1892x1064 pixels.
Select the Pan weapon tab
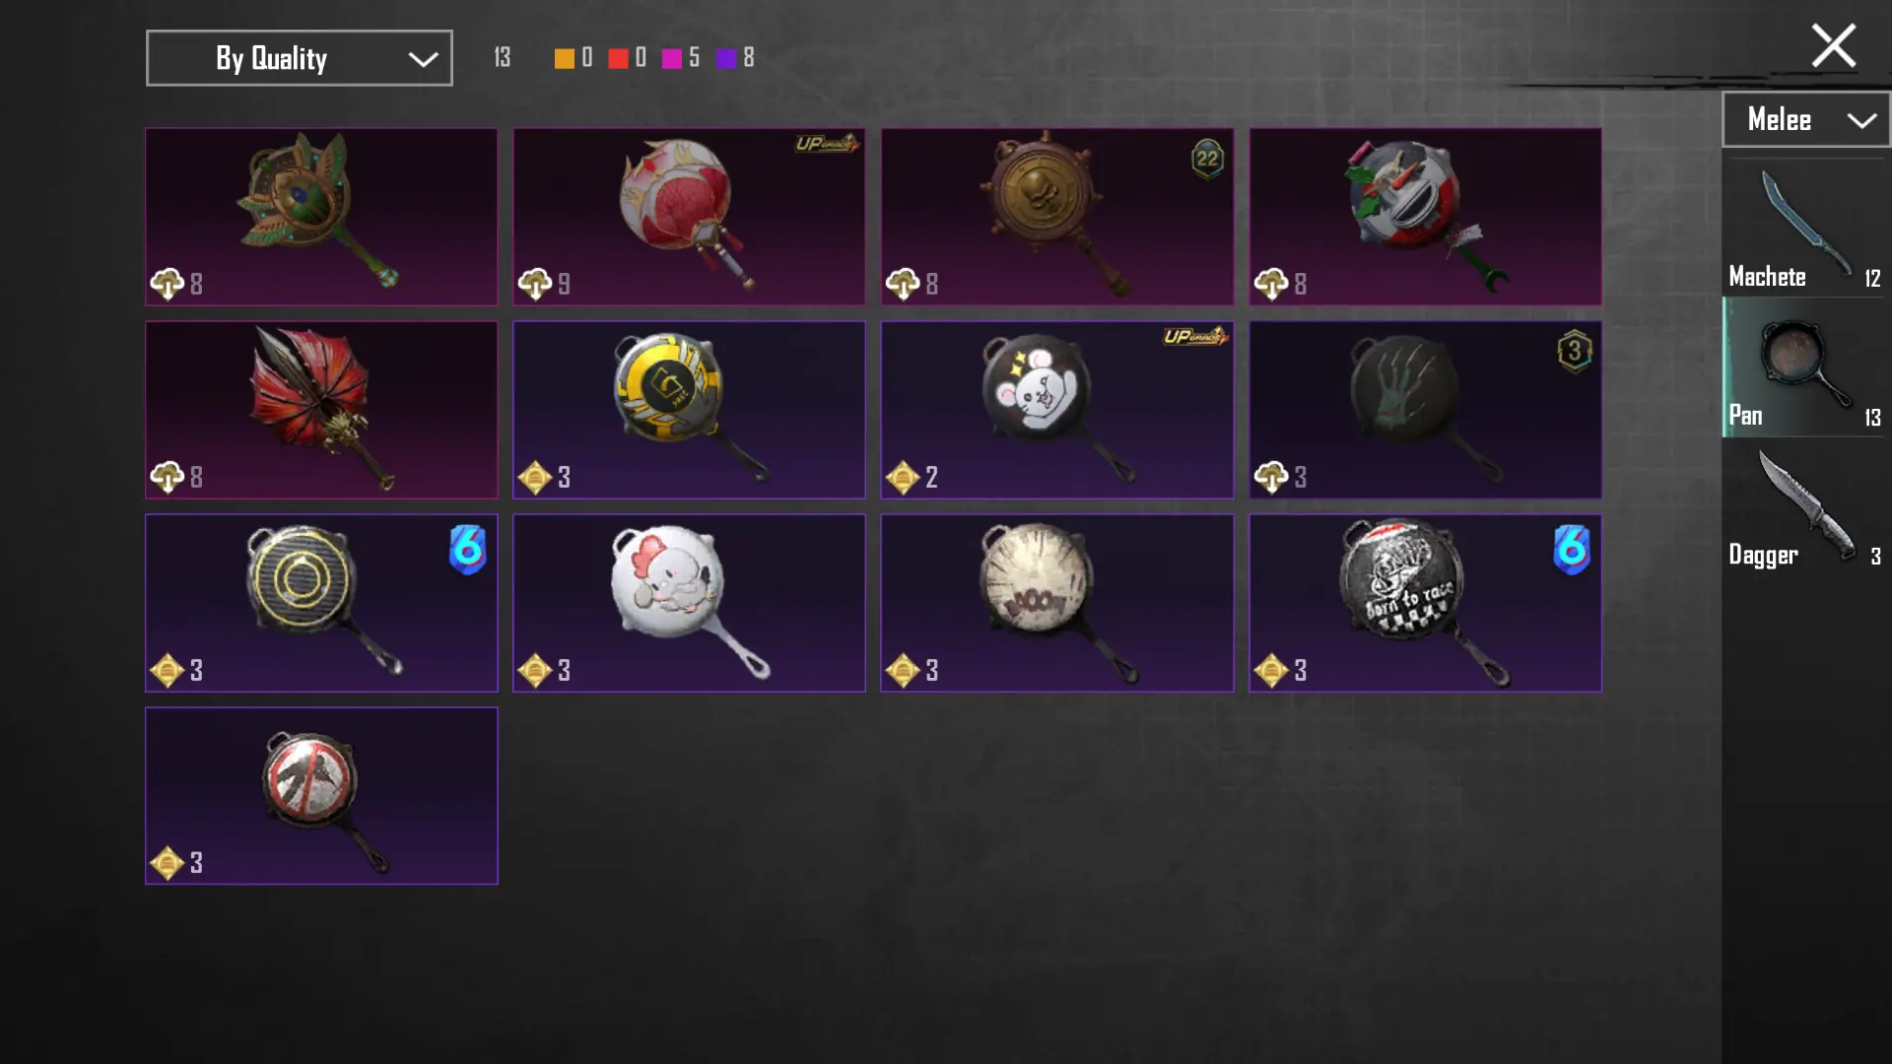click(1805, 367)
